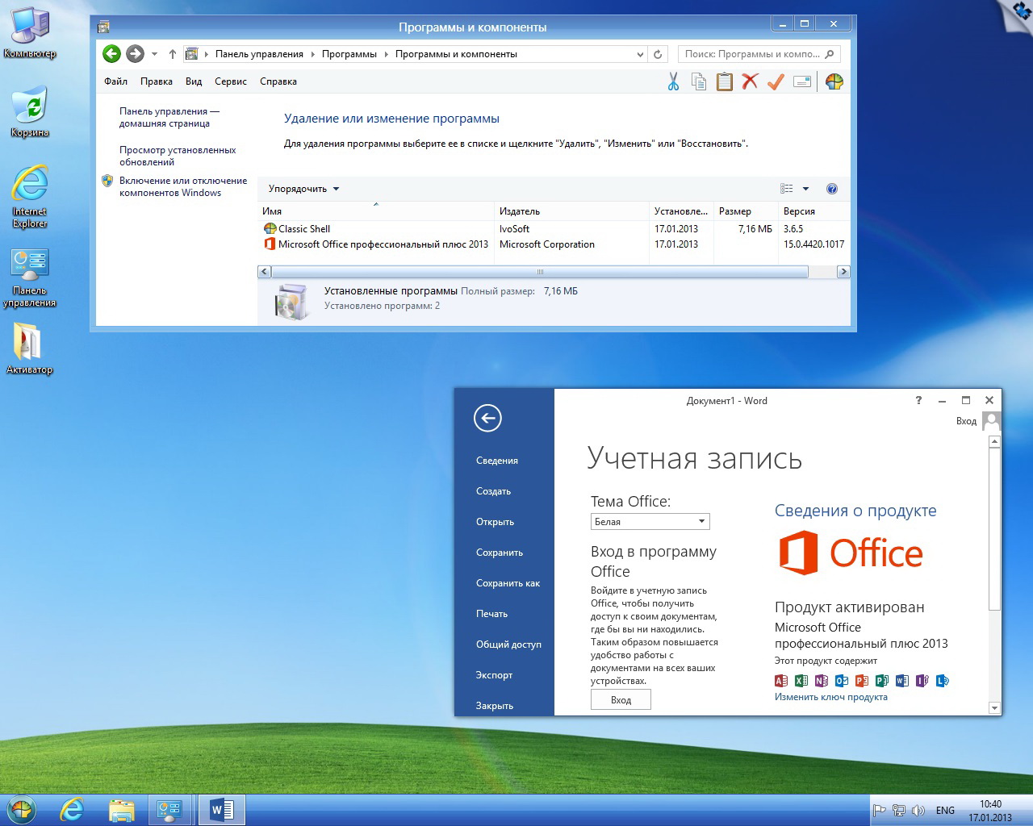Click File Explorer on the taskbar
The image size is (1033, 826).
[x=122, y=809]
